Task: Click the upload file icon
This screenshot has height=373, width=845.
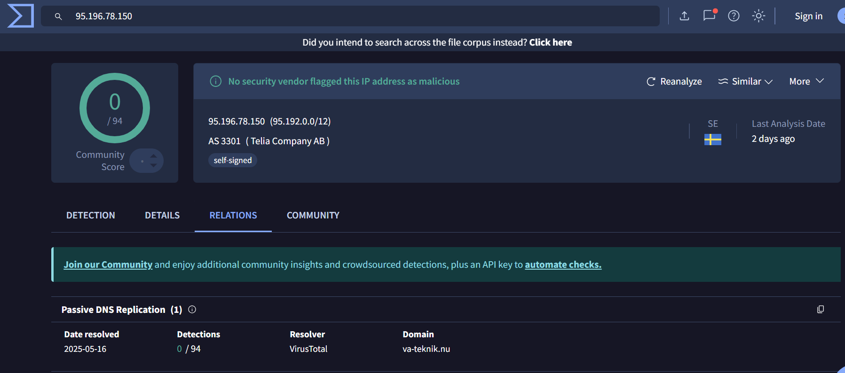Action: coord(684,16)
